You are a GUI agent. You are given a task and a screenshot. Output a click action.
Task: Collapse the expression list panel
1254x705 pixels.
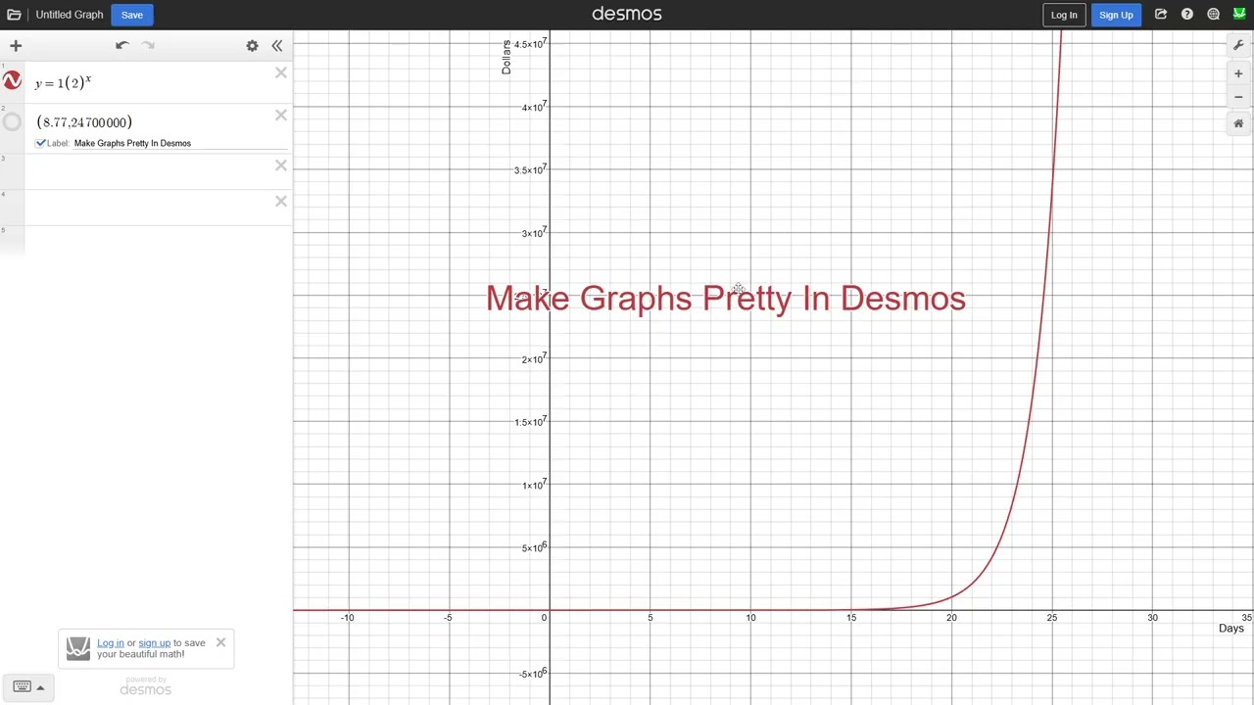click(277, 46)
